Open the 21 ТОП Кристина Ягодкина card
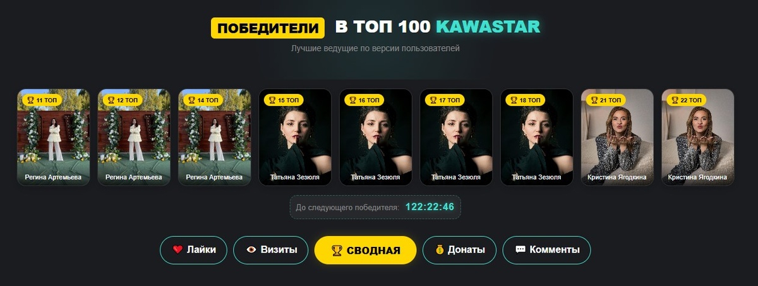 pyautogui.click(x=617, y=138)
